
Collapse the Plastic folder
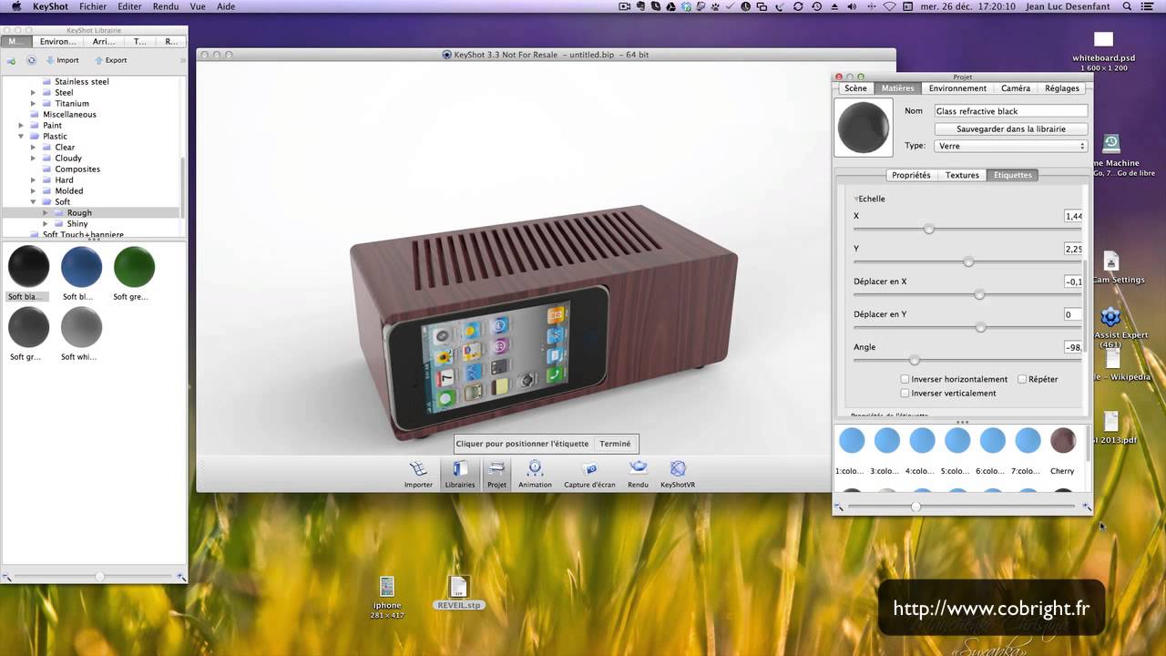coord(22,137)
